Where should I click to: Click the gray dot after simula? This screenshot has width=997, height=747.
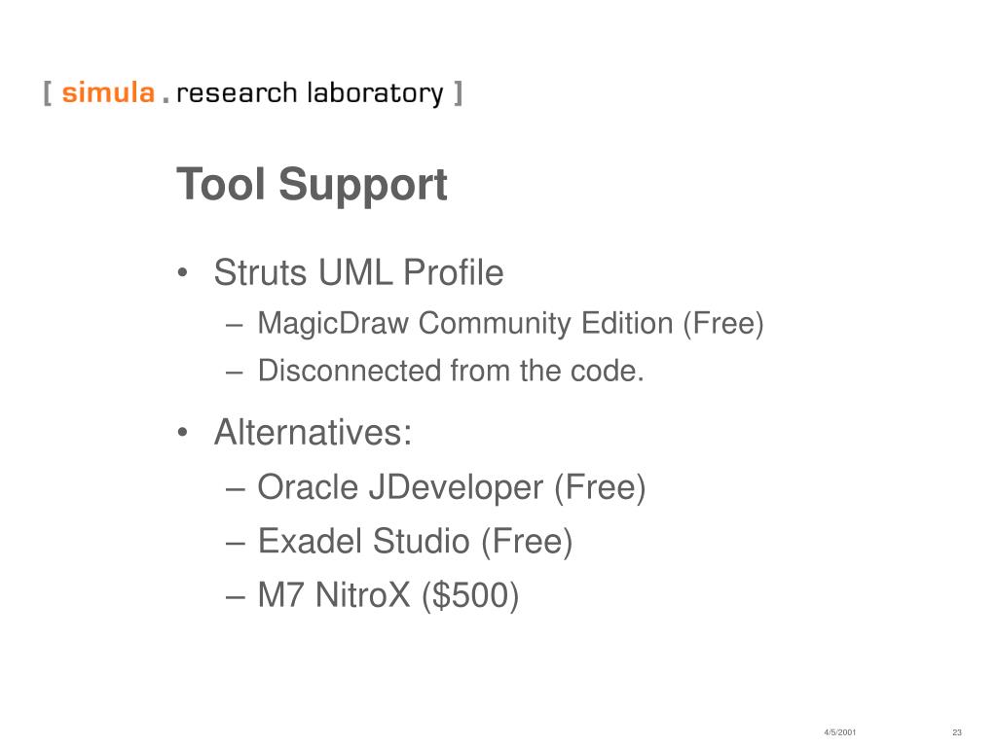click(166, 100)
